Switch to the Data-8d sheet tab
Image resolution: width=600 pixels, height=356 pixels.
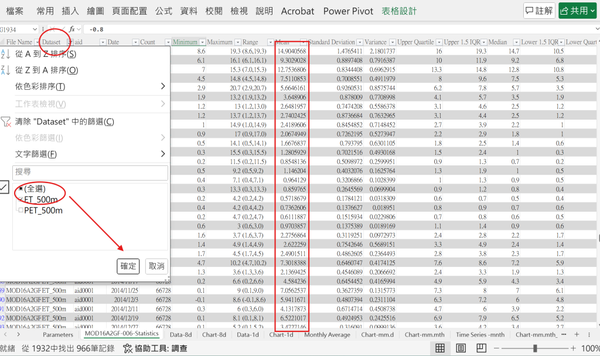click(180, 334)
